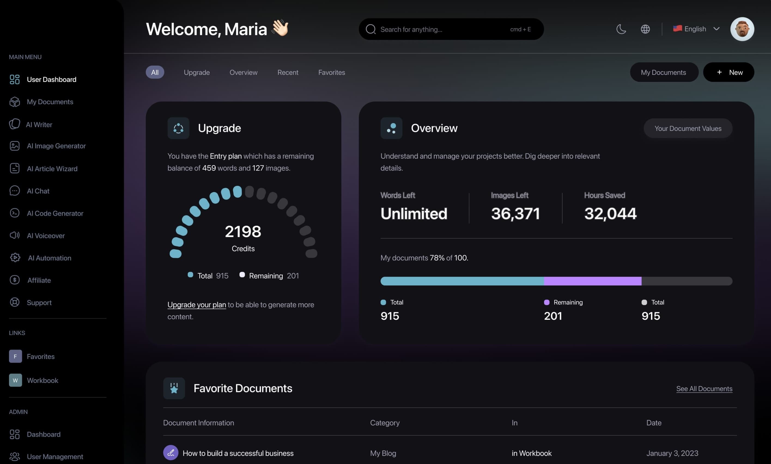
Task: Expand the English language dropdown
Action: click(696, 29)
